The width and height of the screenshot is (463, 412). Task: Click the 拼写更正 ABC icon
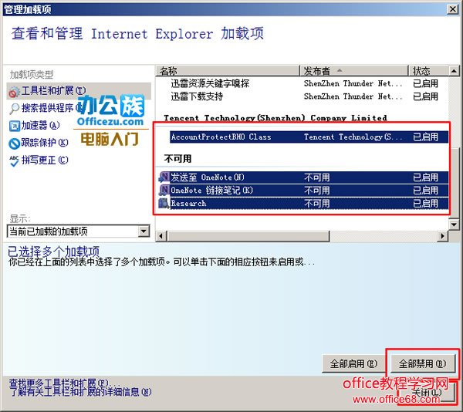(x=14, y=160)
